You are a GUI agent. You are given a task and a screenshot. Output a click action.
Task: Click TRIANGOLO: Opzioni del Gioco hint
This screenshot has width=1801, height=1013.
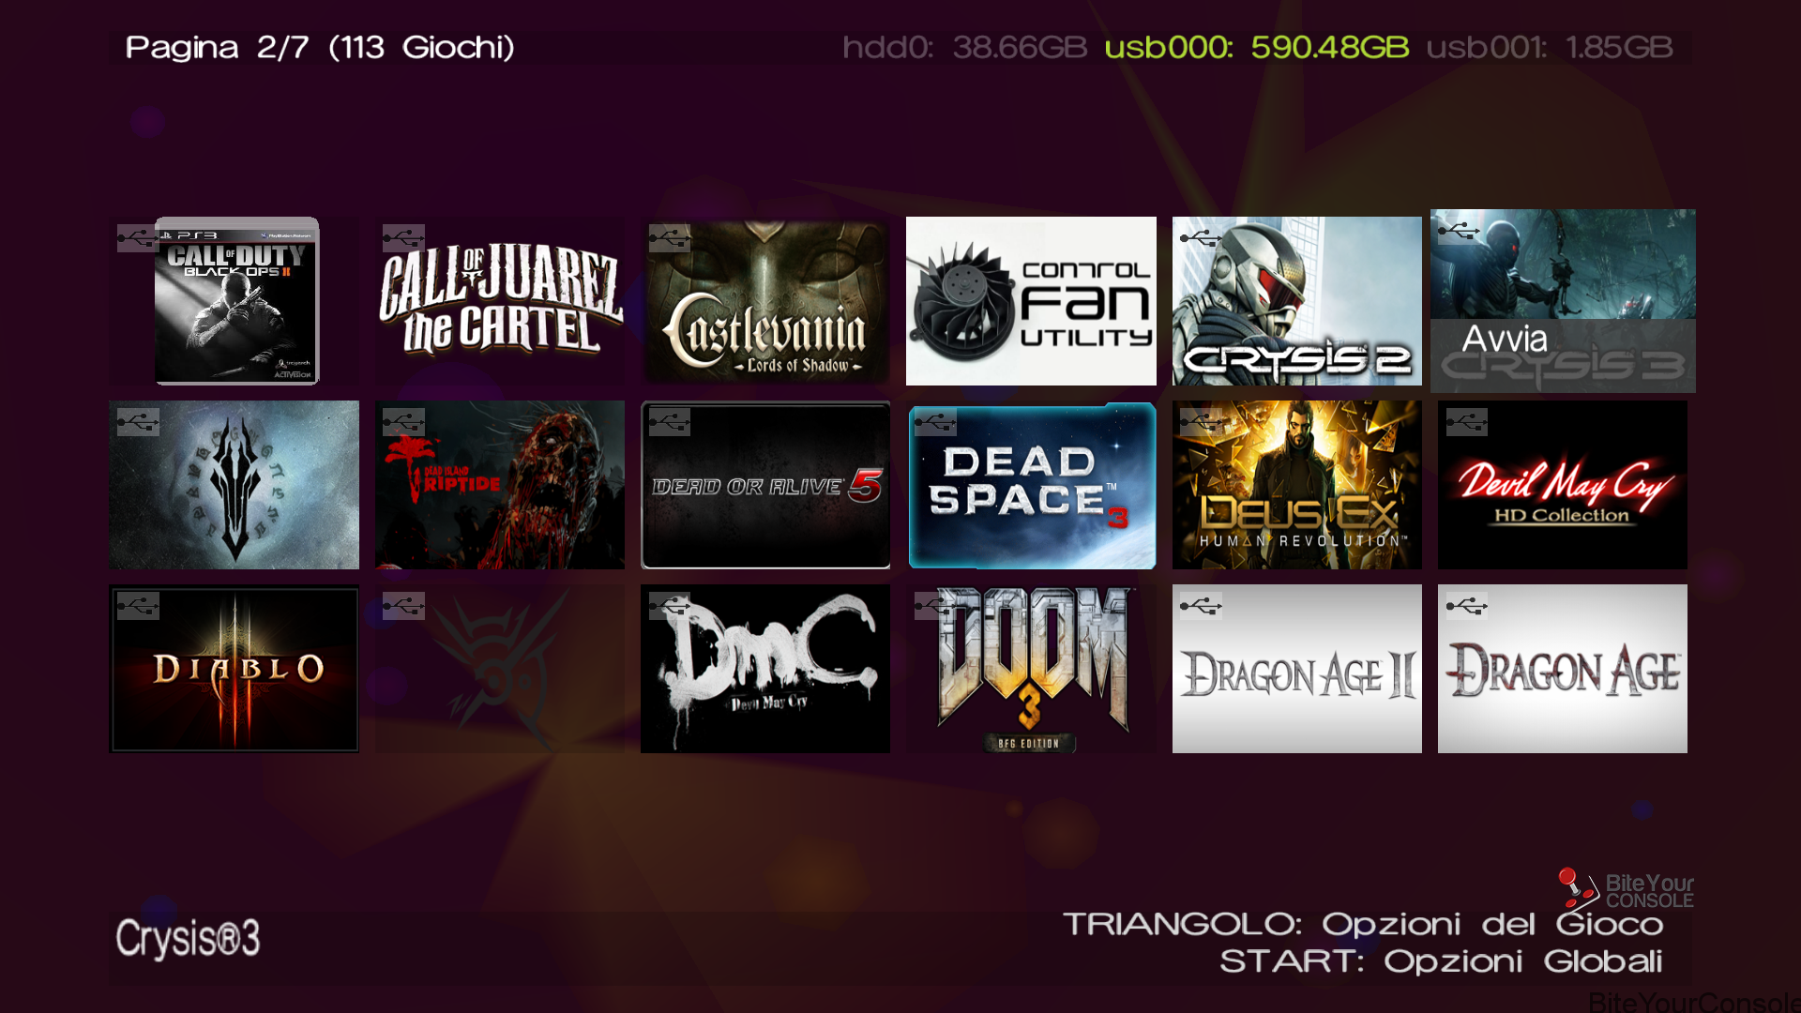1363,925
